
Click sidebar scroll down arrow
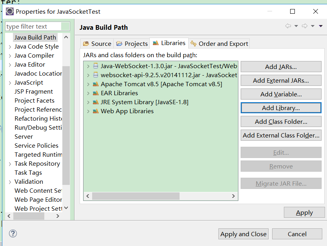tap(66, 208)
